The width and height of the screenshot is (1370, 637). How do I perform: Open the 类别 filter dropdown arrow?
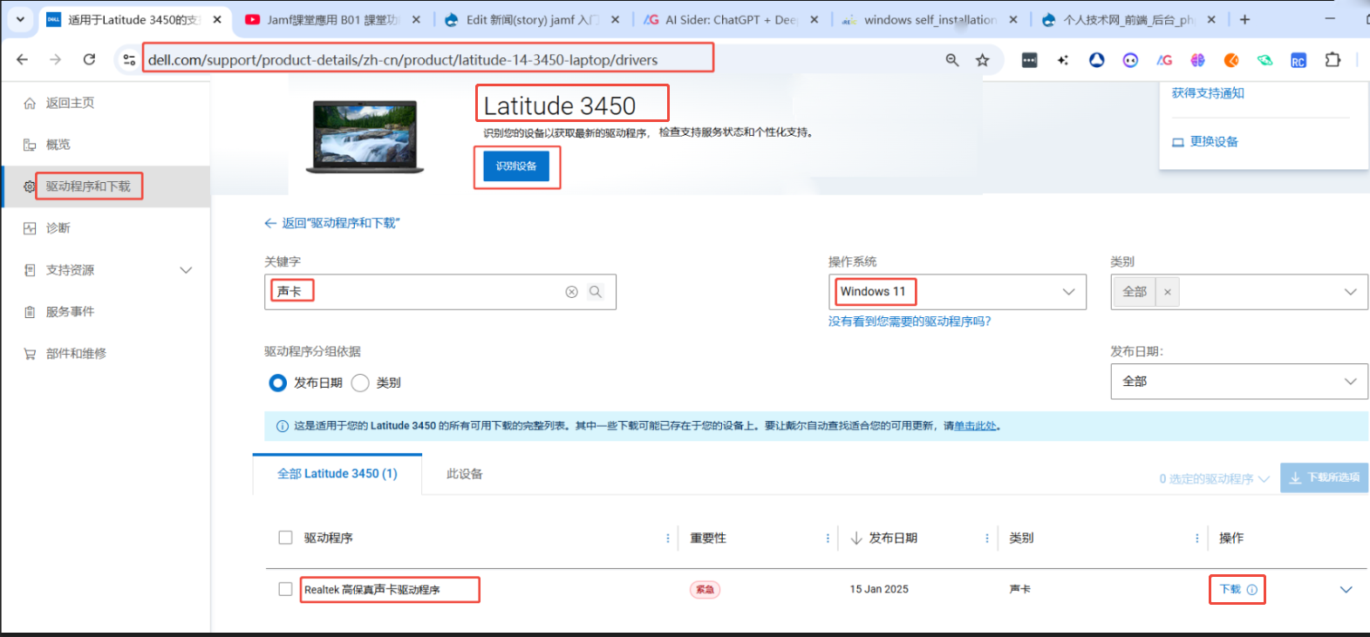[1351, 292]
